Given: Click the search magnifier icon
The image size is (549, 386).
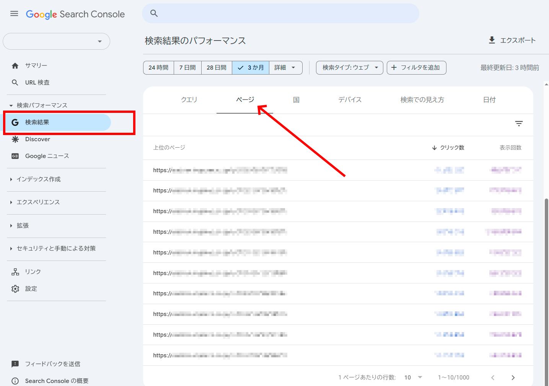Looking at the screenshot, I should [154, 13].
